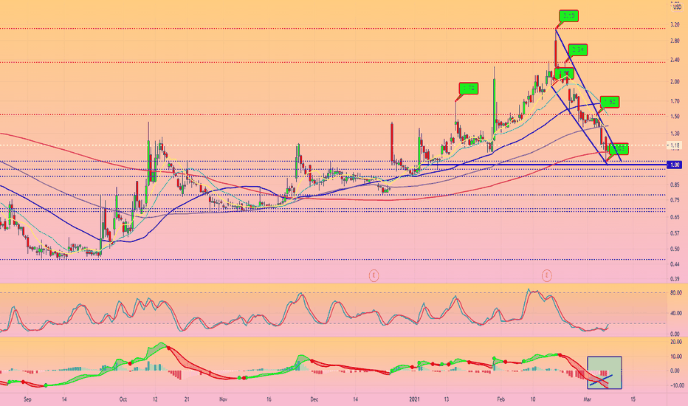Click the 1.70 price axis value

coord(675,101)
